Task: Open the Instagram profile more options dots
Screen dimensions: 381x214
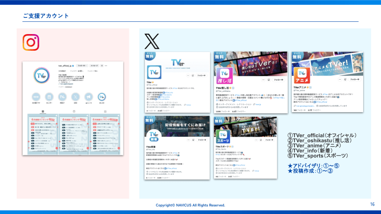Action: 106,66
